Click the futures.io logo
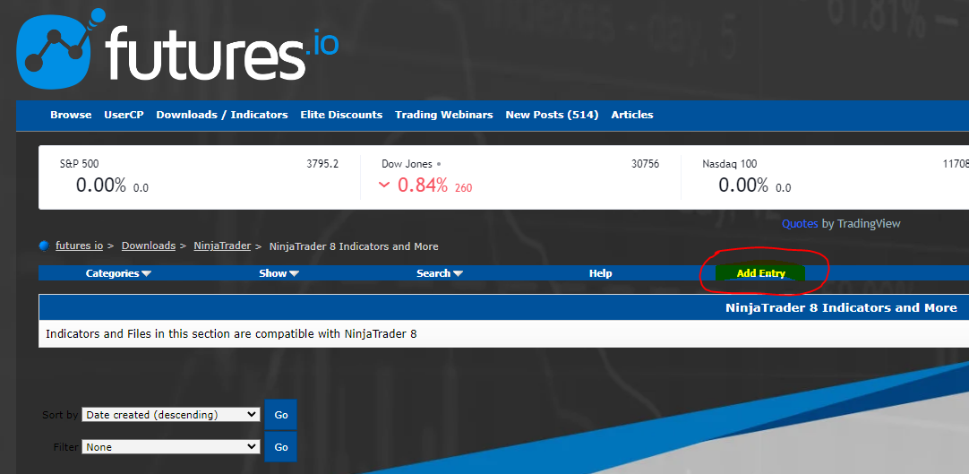 [177, 47]
